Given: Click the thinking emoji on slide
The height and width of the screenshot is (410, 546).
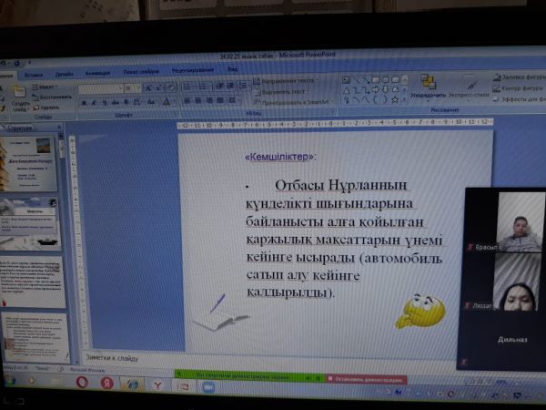Looking at the screenshot, I should (420, 311).
